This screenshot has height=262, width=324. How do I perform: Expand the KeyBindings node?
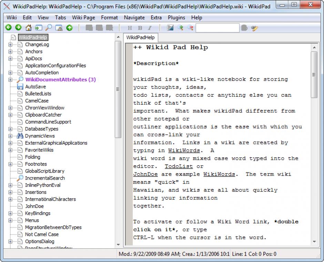10,213
